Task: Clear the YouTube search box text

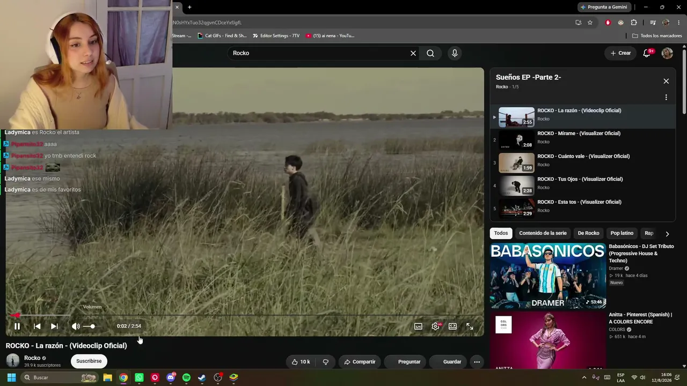Action: pyautogui.click(x=413, y=53)
